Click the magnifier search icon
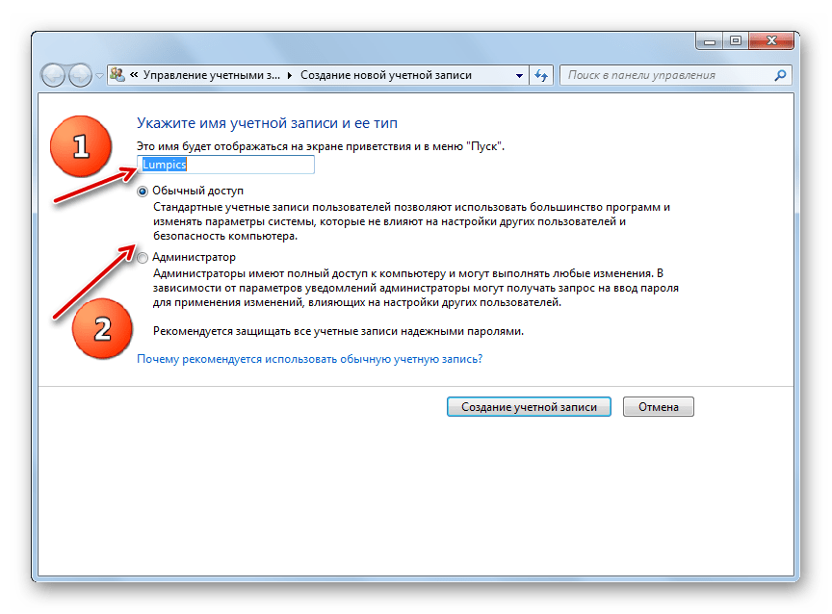The width and height of the screenshot is (832, 614). (780, 75)
